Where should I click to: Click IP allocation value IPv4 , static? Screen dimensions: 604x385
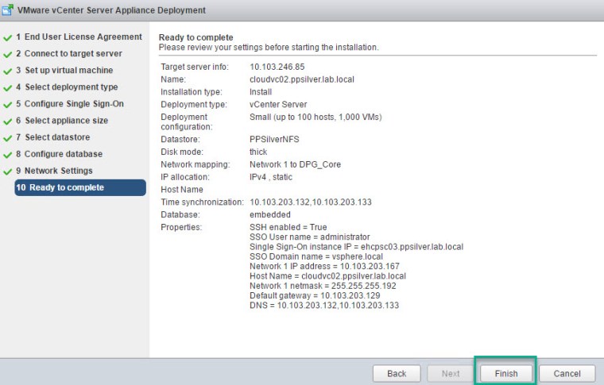pyautogui.click(x=271, y=177)
